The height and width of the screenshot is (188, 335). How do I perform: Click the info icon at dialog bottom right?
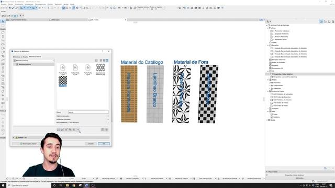pos(106,130)
